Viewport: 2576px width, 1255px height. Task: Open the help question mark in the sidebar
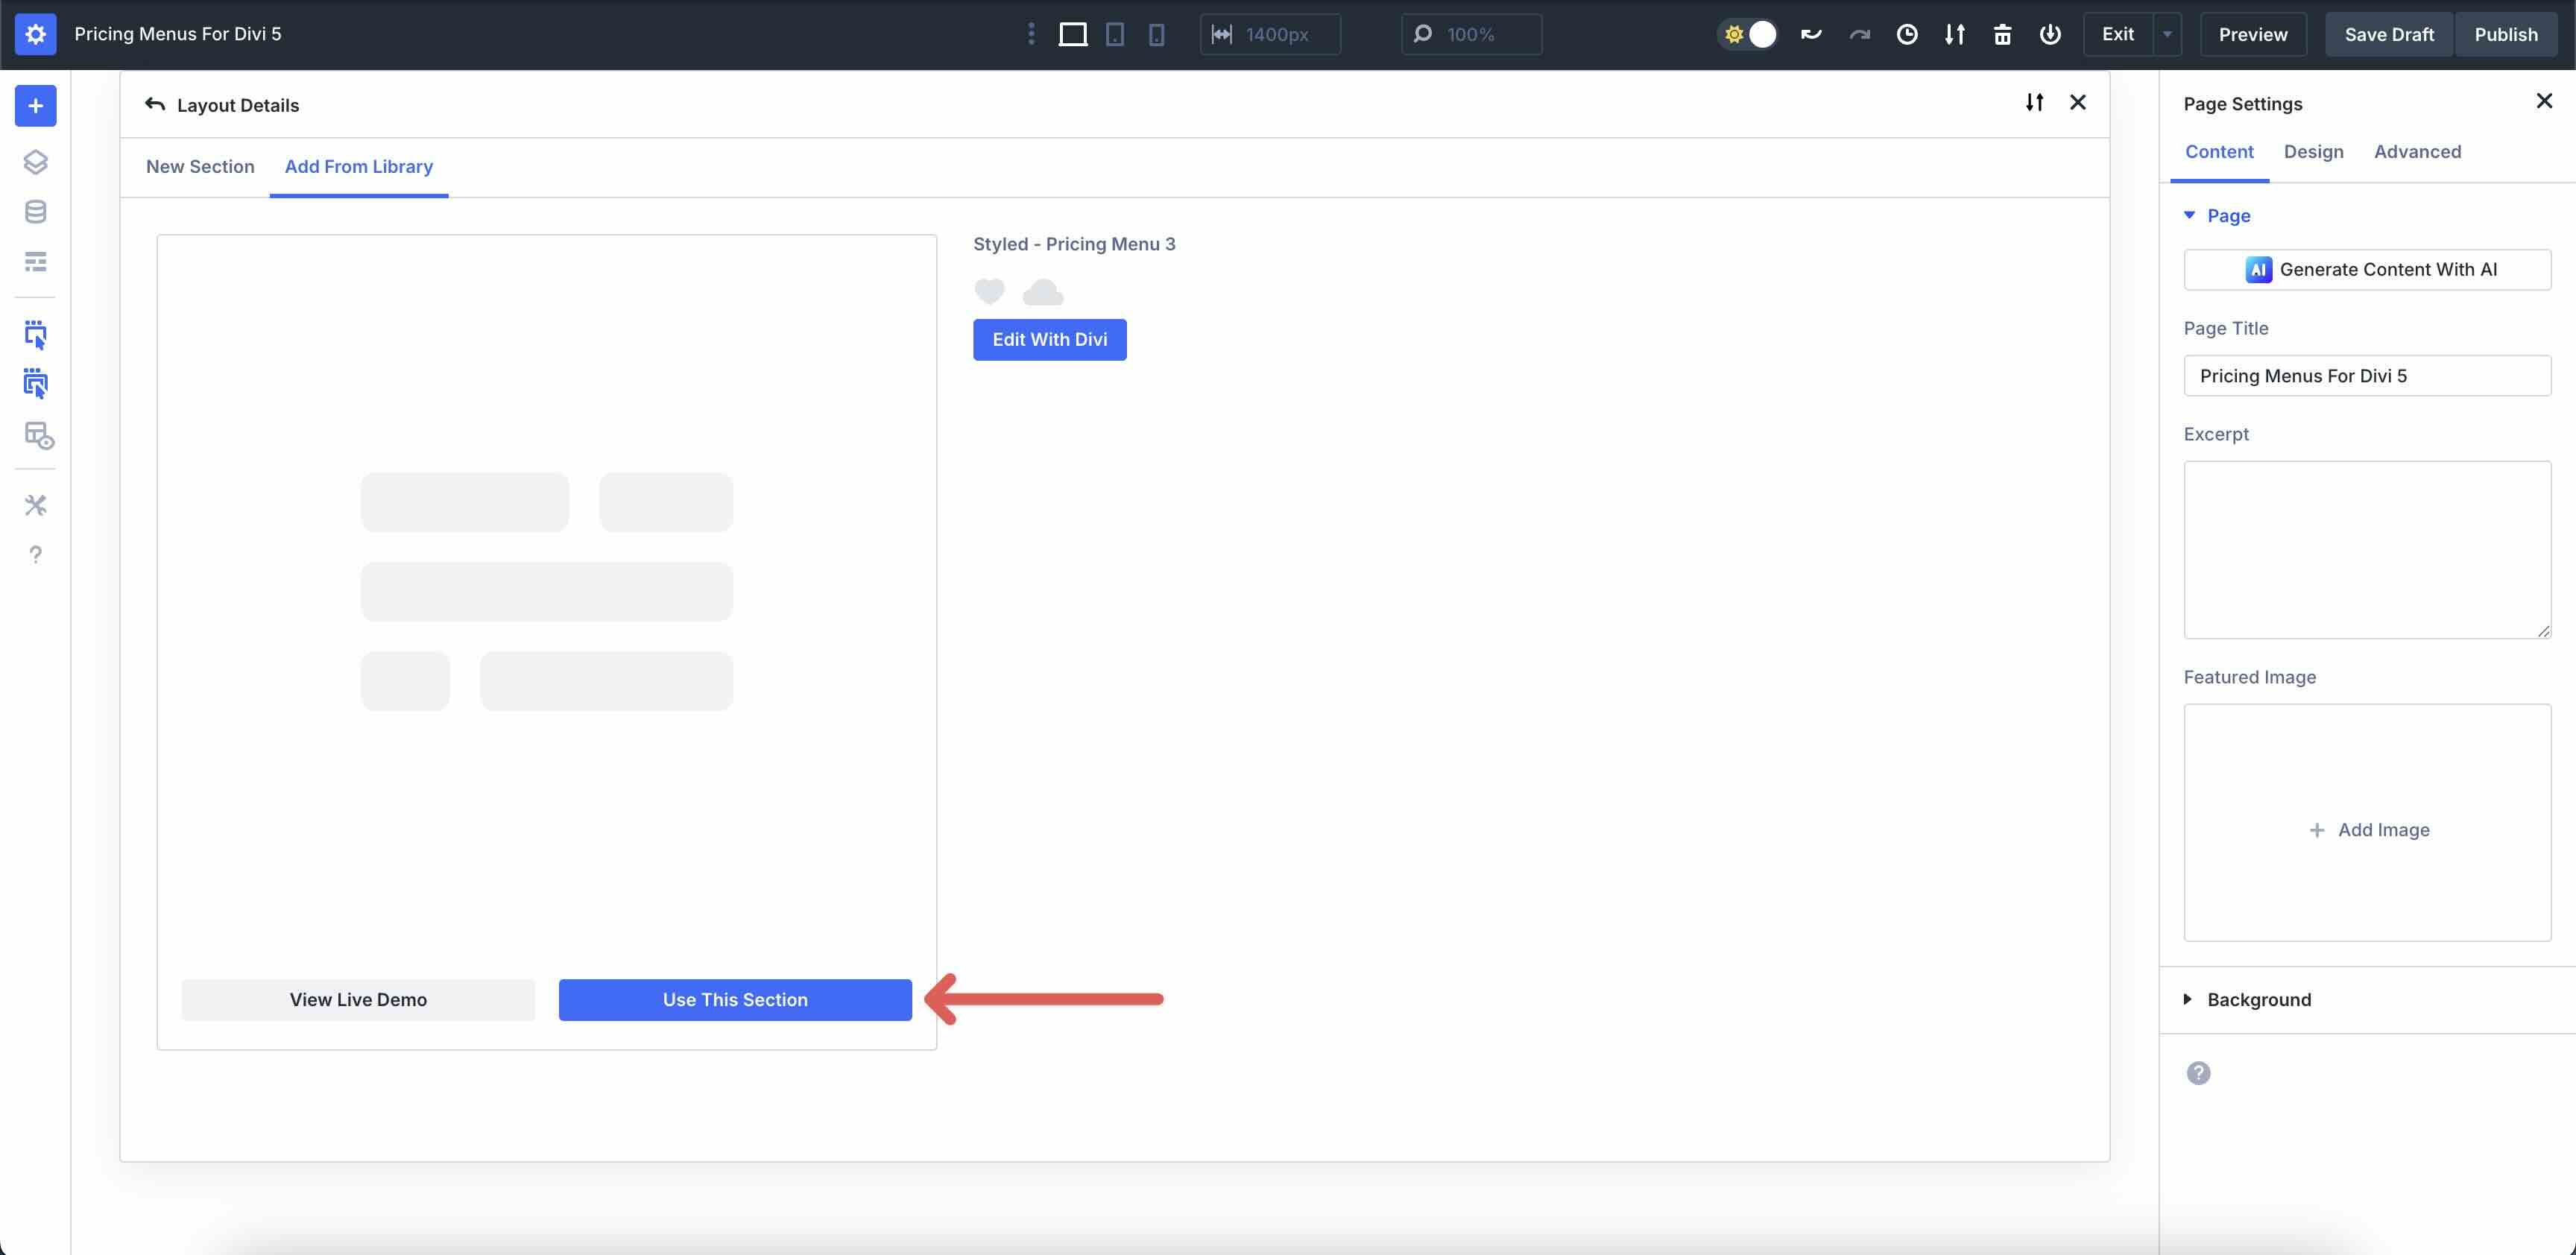[36, 554]
